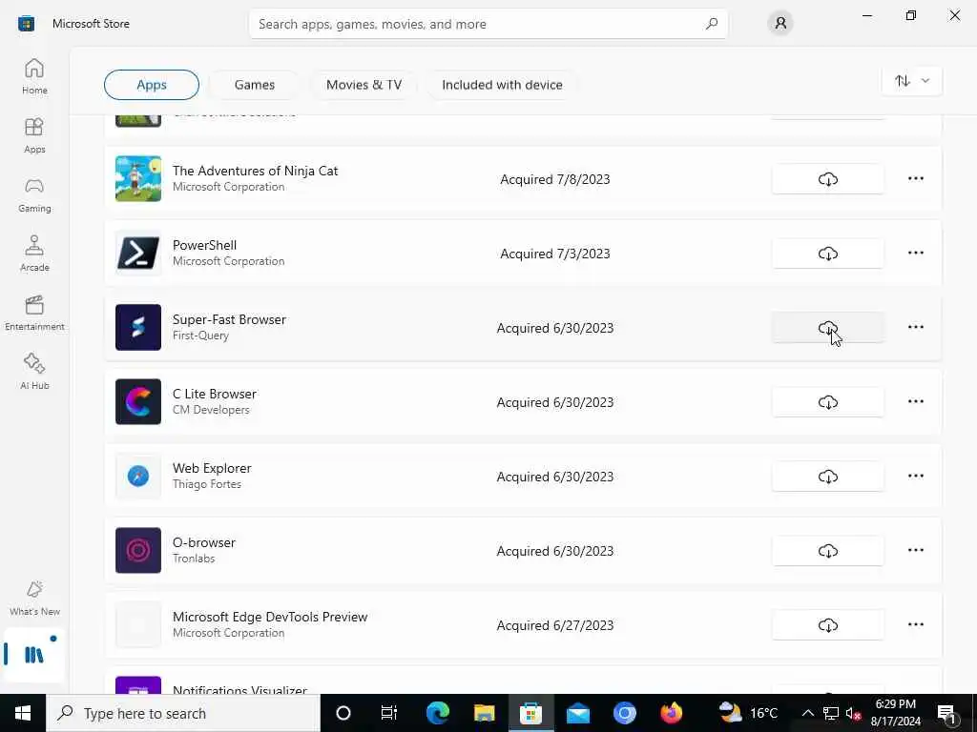Download Web Explorer via cloud icon
This screenshot has width=977, height=732.
point(827,477)
